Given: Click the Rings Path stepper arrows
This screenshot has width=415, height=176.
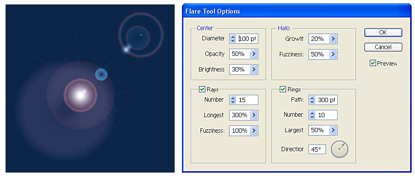Looking at the screenshot, I should coord(312,100).
